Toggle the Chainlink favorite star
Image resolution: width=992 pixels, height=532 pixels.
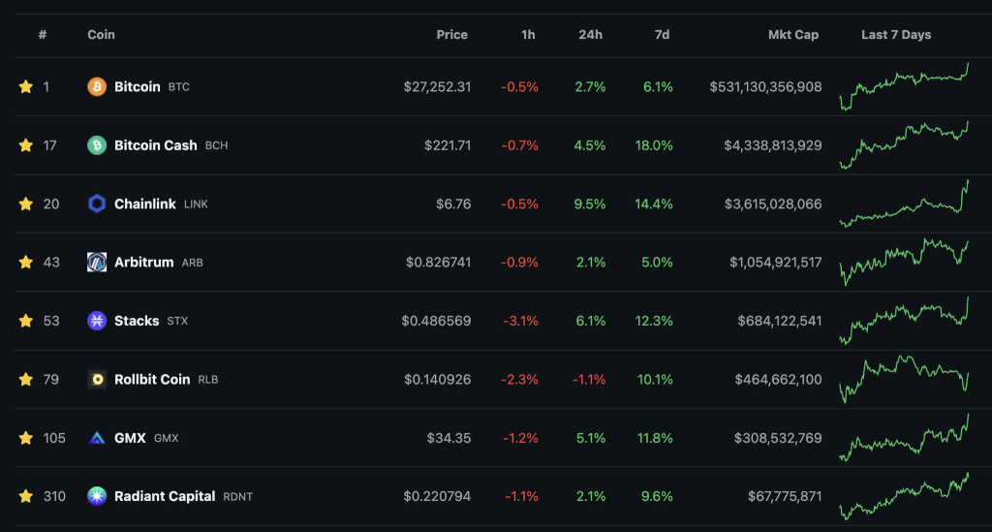pos(26,203)
